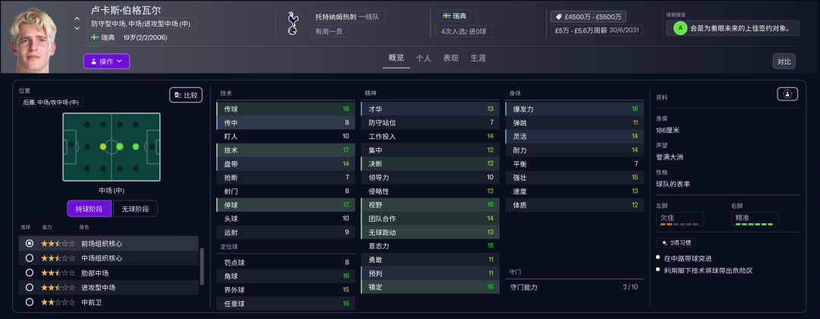Click the 比较 position compare button
Viewport: 820px width, 319px height.
pos(186,95)
